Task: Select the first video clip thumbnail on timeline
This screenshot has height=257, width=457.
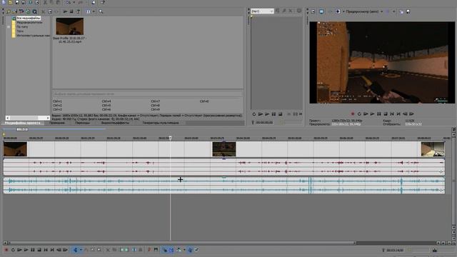Action: [x=15, y=149]
